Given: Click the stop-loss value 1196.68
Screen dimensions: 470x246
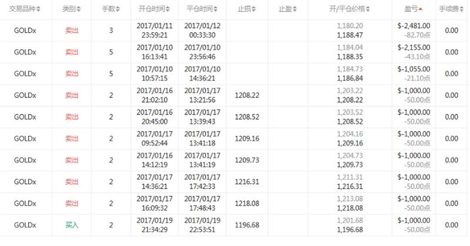Looking at the screenshot, I should click(x=247, y=225).
